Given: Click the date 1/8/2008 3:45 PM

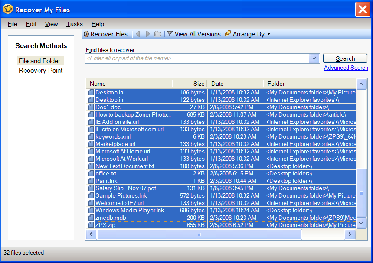Looking at the screenshot, I should (x=232, y=188).
